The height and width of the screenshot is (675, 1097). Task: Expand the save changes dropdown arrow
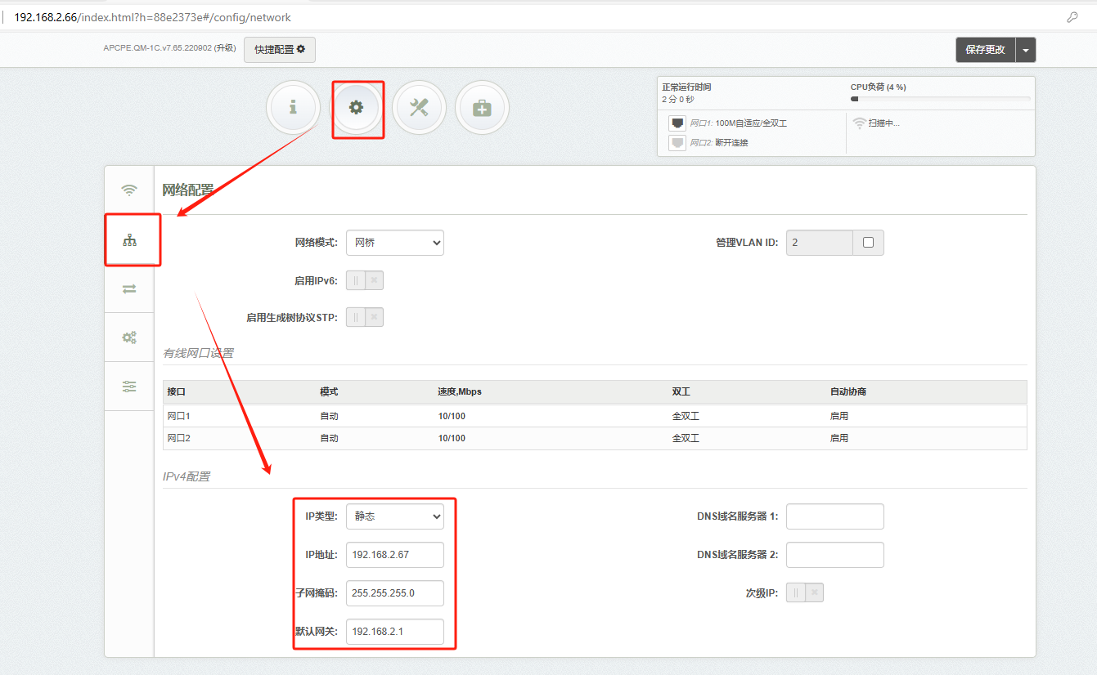coord(1026,50)
